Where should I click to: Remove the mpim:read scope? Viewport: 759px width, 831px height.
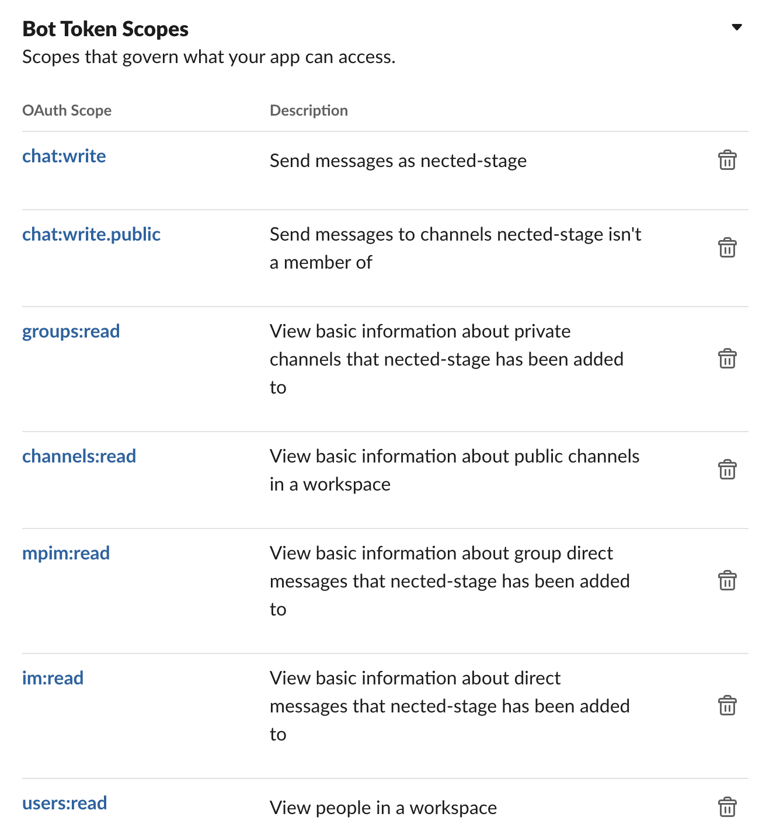click(x=727, y=580)
